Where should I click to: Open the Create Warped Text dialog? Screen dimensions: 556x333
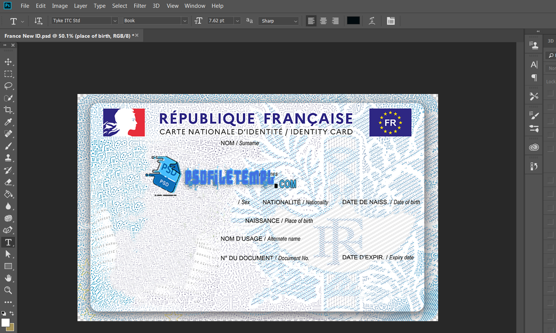point(372,21)
